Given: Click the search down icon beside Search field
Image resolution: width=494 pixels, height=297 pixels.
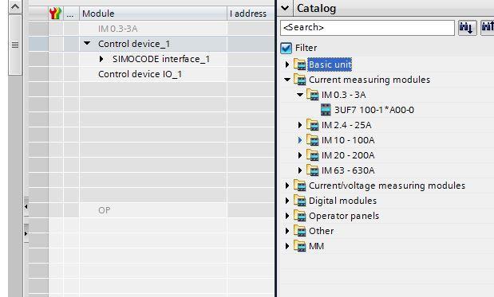Looking at the screenshot, I should tap(467, 28).
